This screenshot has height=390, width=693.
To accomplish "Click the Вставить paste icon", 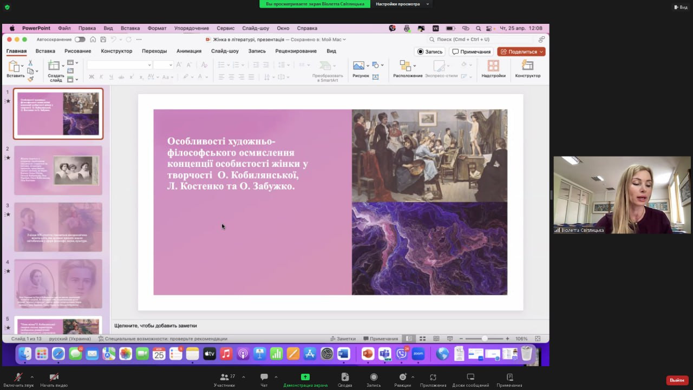I will tap(14, 66).
